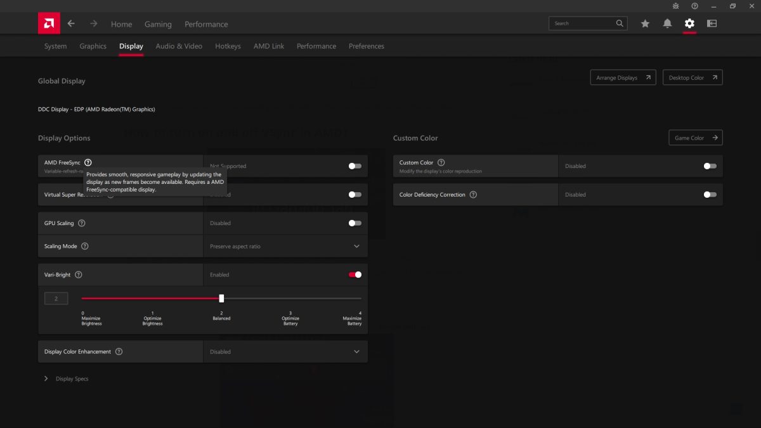Open the notifications bell
Viewport: 761px width, 428px height.
point(667,23)
